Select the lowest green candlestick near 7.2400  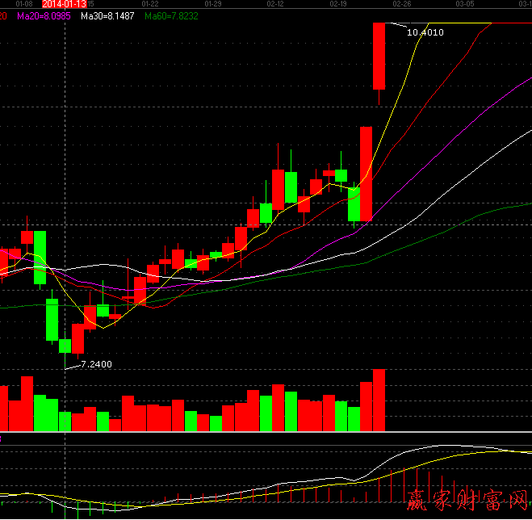pyautogui.click(x=65, y=346)
